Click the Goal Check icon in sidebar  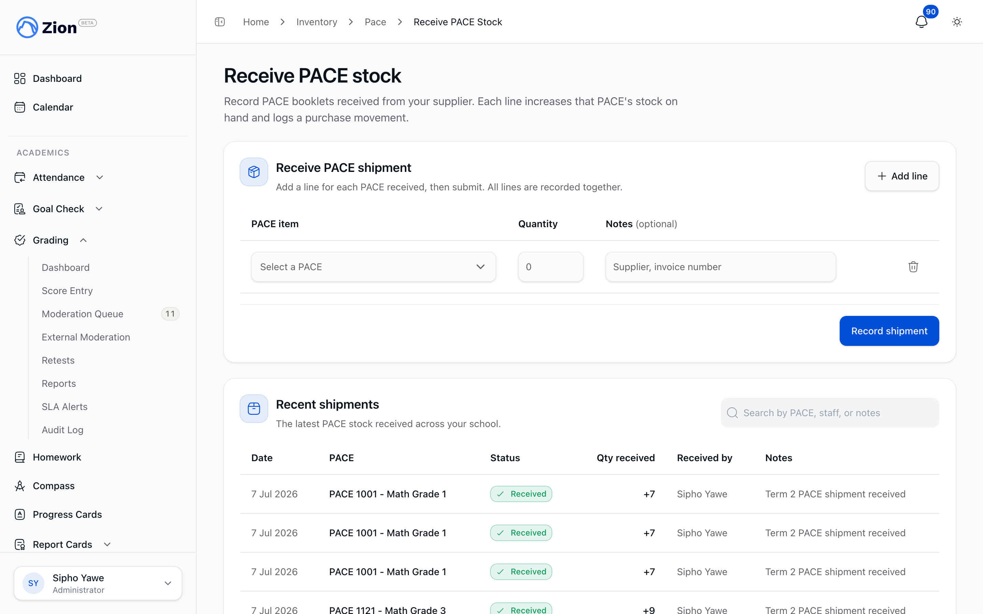[x=20, y=209]
